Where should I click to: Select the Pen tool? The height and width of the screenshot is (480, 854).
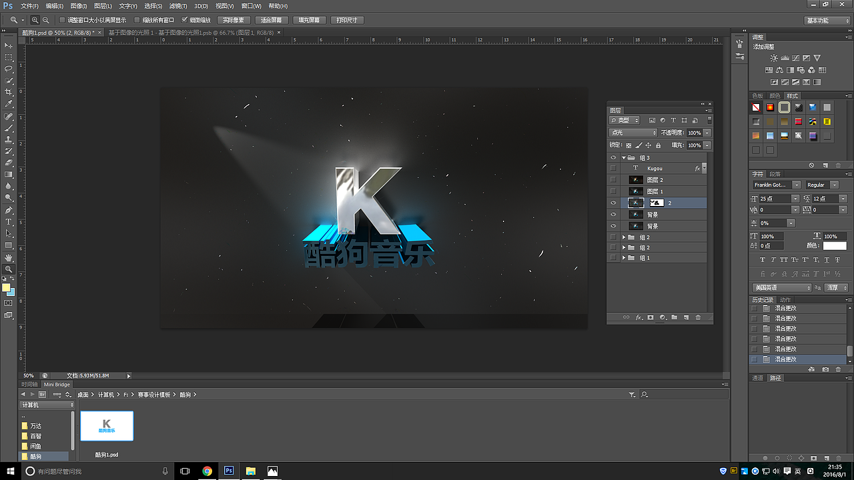click(9, 210)
